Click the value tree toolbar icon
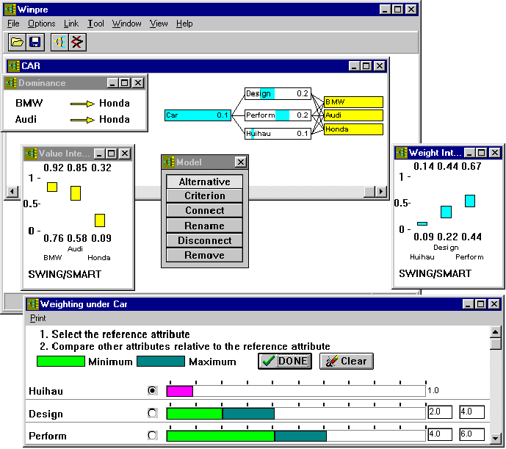 [x=59, y=43]
